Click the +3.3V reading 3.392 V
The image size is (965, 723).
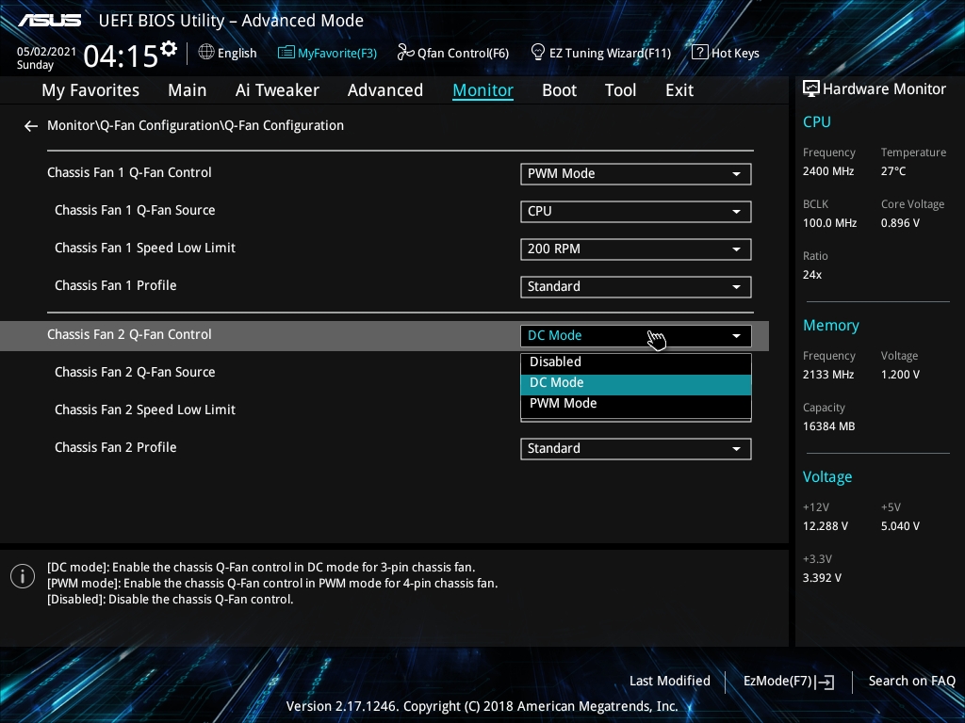pos(822,578)
